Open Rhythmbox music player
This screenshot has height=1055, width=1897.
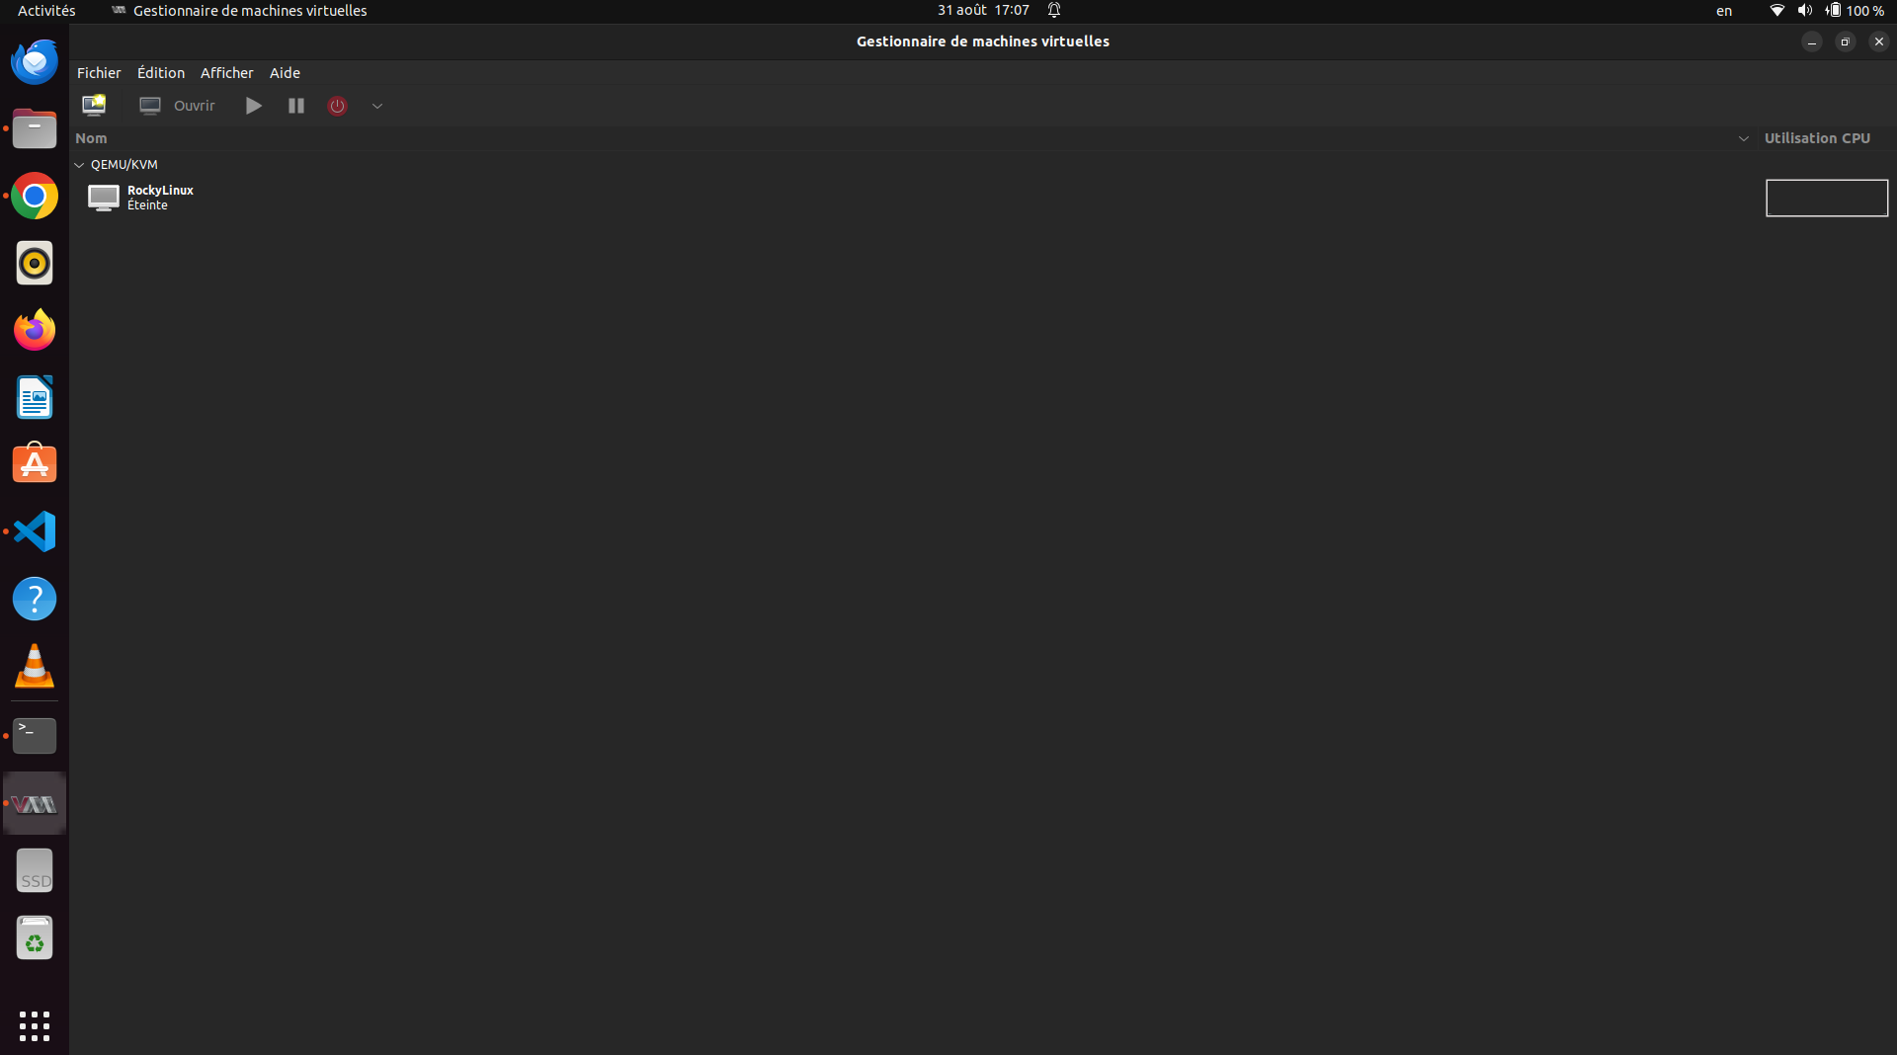(35, 264)
